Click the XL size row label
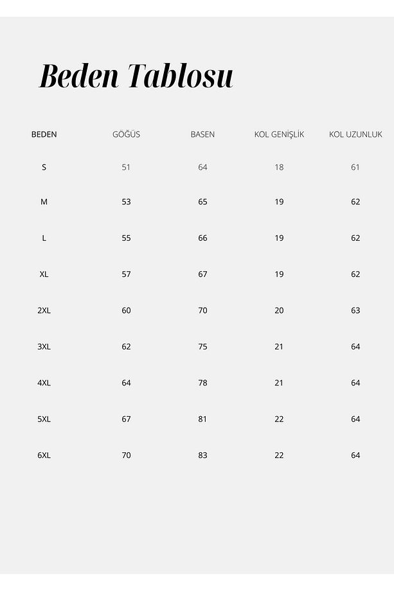Image resolution: width=394 pixels, height=591 pixels. click(x=44, y=274)
